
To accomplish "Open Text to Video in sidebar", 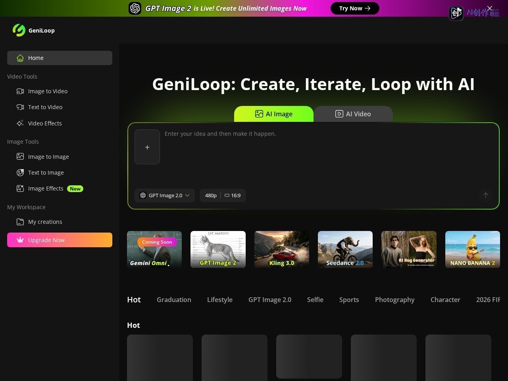I will tap(60, 107).
